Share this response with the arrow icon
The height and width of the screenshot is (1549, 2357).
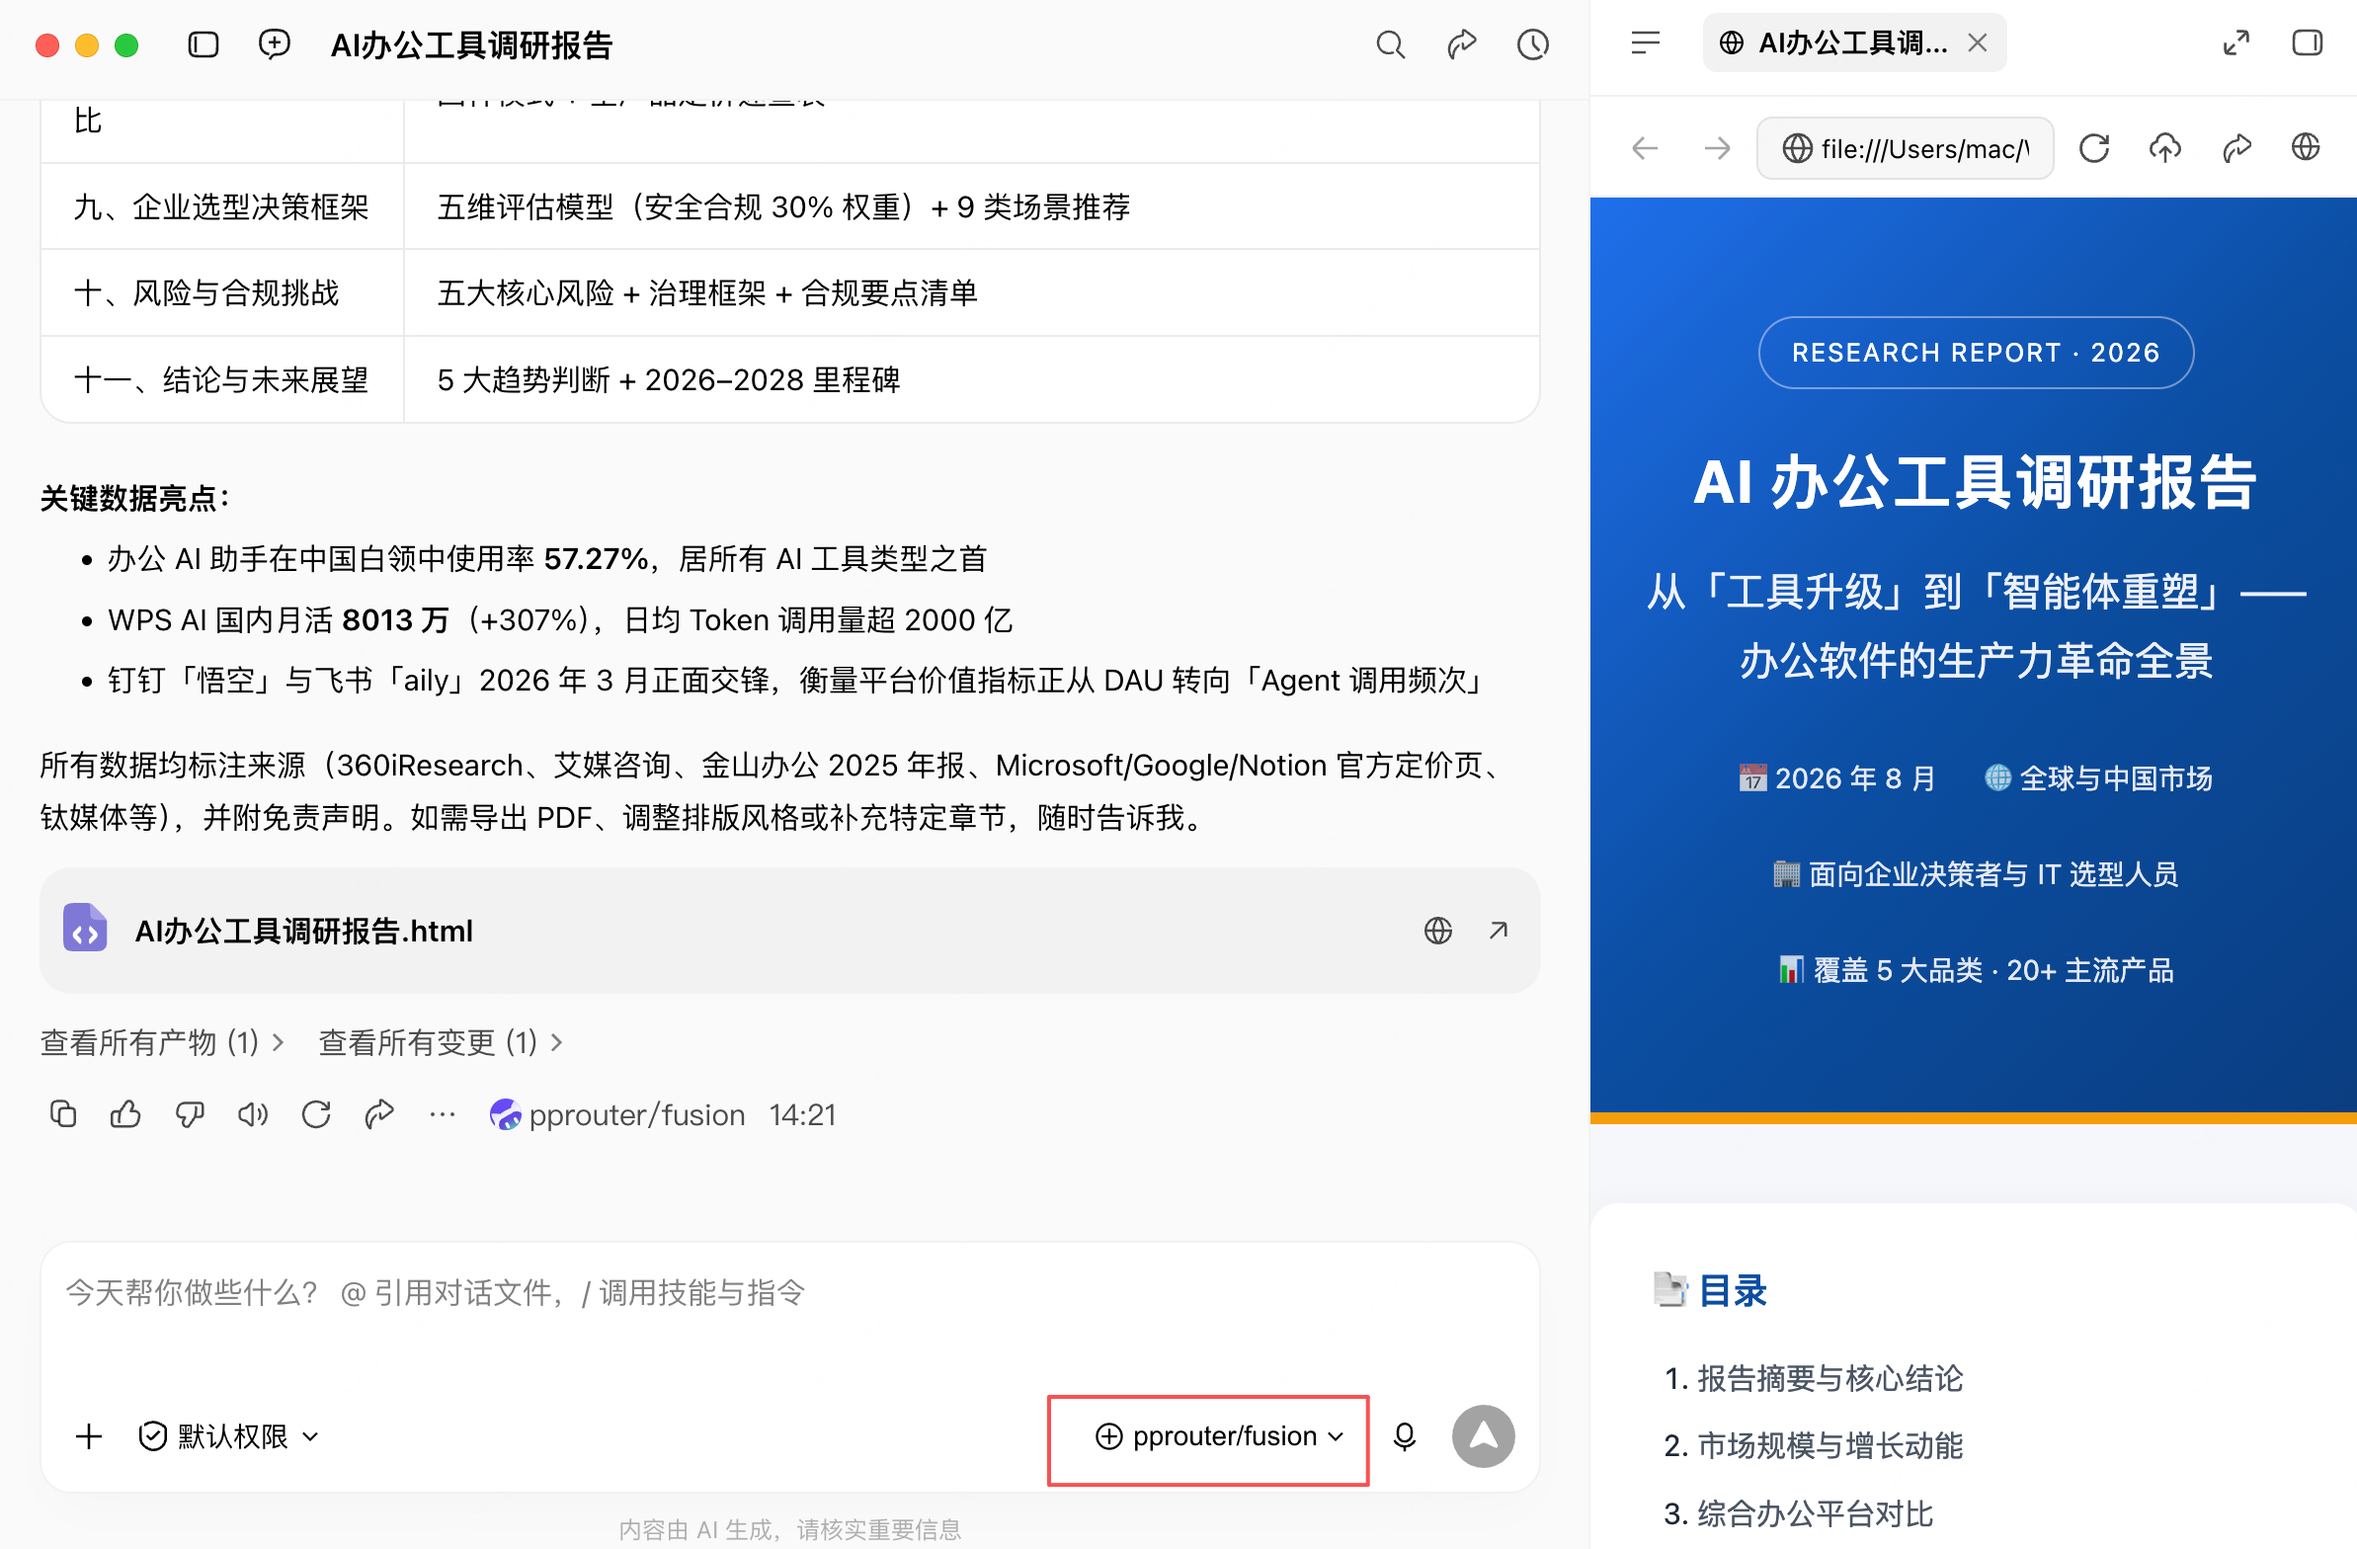point(379,1114)
